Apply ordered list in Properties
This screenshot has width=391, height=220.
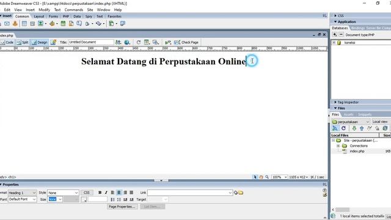click(119, 200)
